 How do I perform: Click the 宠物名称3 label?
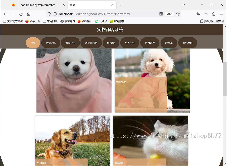click(x=120, y=163)
